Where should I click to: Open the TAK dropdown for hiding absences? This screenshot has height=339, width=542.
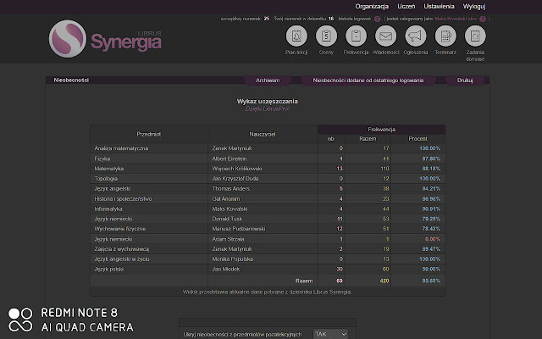pos(330,334)
